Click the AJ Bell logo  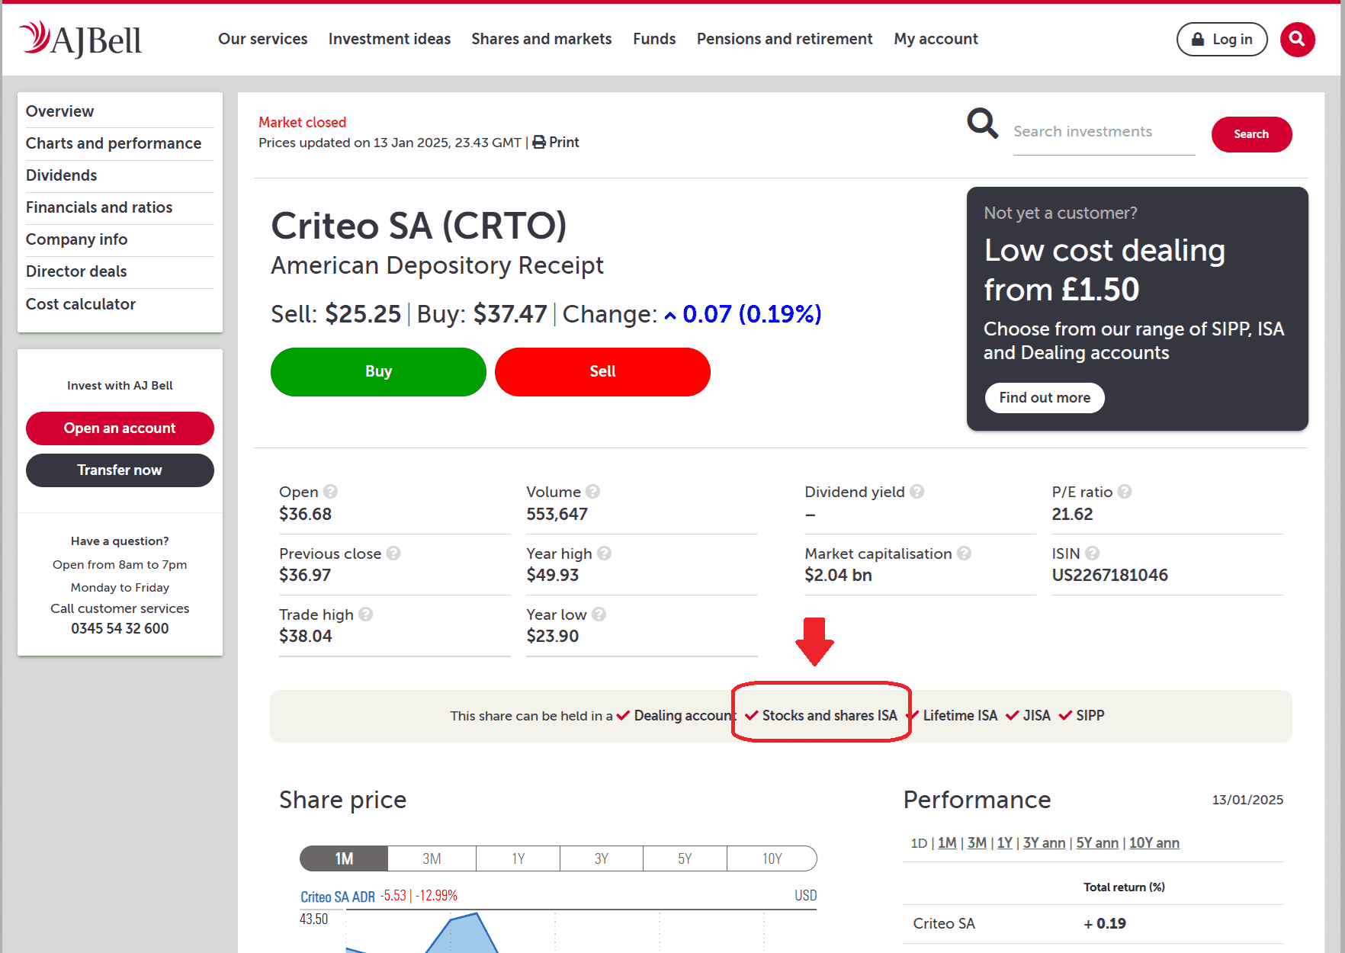click(82, 40)
